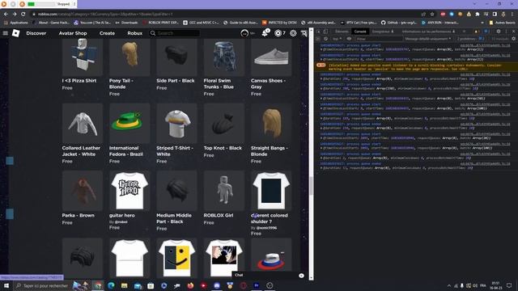
Task: Open the Floral Swim Trunks - Blue item
Action: click(224, 67)
